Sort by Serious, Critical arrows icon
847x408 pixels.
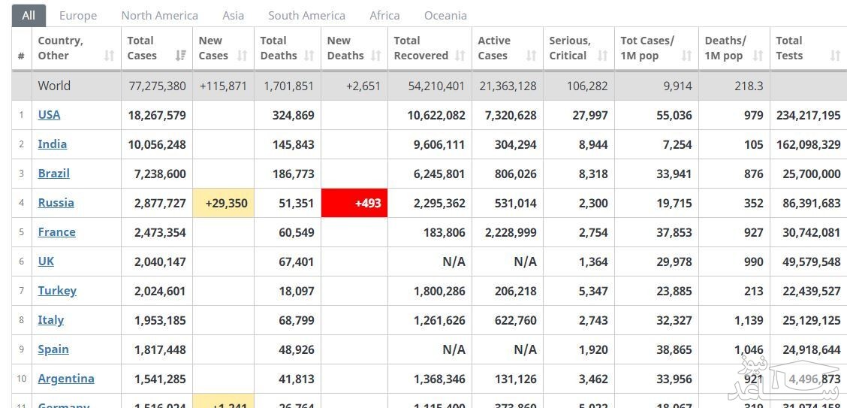tap(602, 56)
